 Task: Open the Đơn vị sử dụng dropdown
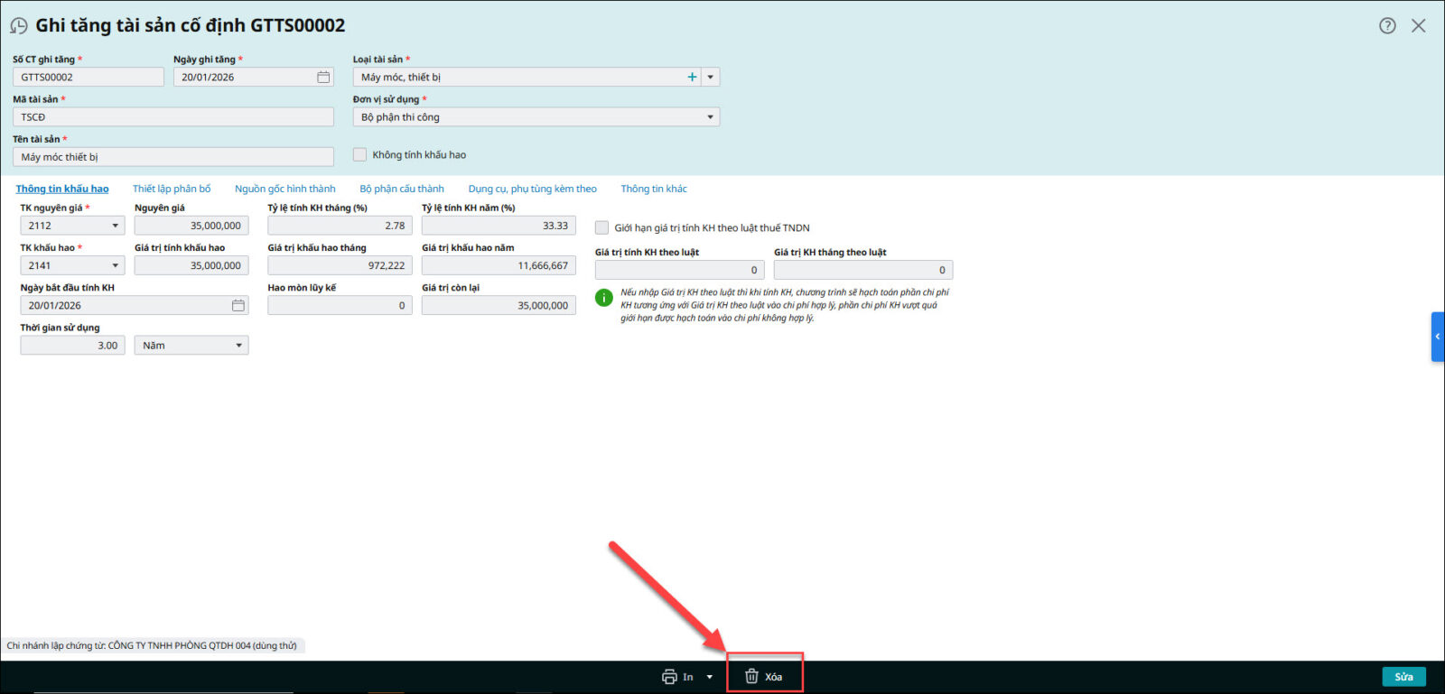click(x=710, y=117)
